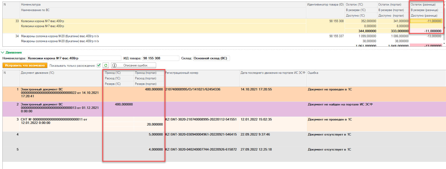Click the ИД товара field
Image resolution: width=446 pixels, height=169 pixels.
point(160,58)
